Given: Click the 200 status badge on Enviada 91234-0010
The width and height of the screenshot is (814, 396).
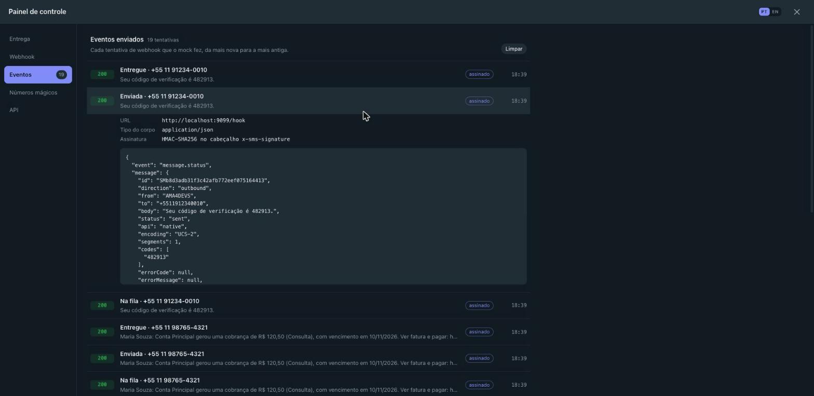Looking at the screenshot, I should (x=102, y=101).
